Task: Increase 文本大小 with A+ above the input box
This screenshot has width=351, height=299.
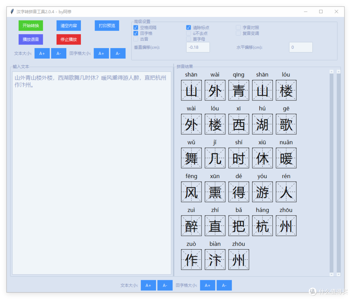Action: pos(42,54)
